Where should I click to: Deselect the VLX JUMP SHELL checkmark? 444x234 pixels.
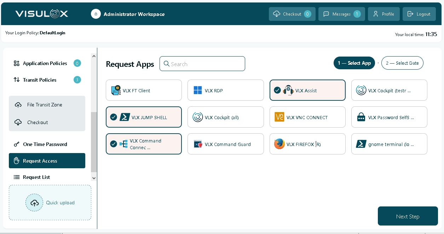point(114,117)
